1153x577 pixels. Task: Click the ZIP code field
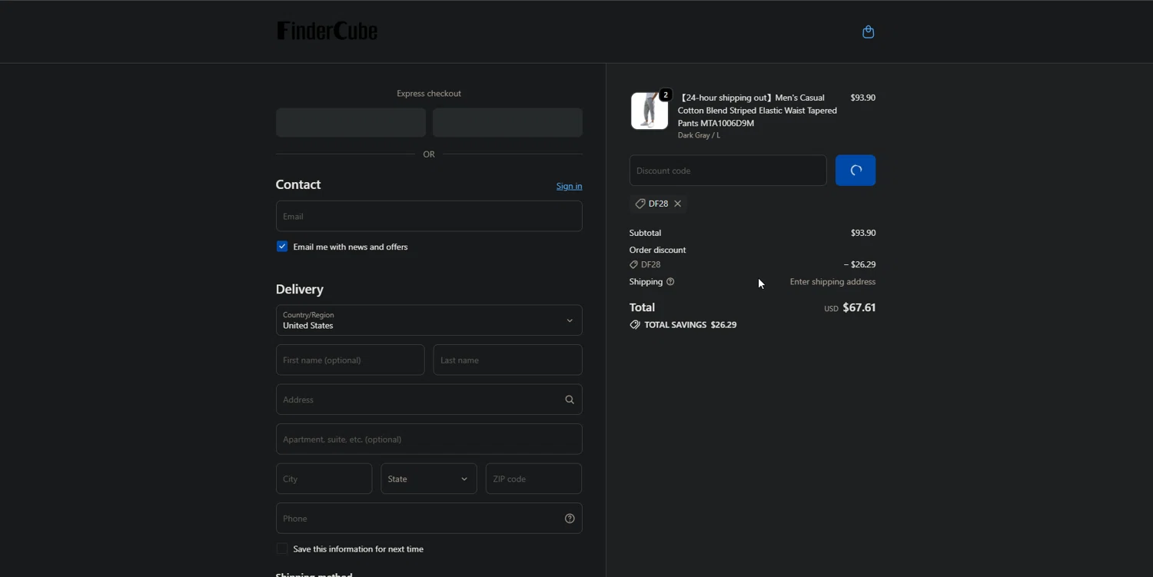pos(533,479)
